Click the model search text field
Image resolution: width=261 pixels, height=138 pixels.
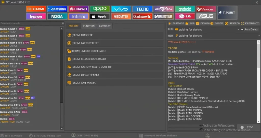tap(31, 23)
